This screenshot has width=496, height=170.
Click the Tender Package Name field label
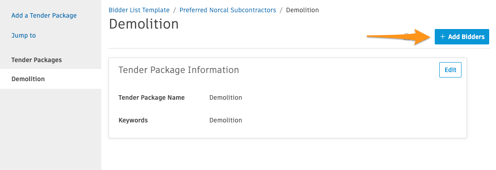[152, 97]
